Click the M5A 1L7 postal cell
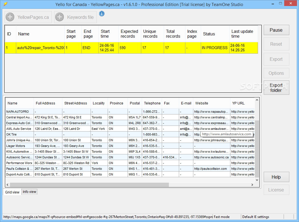This screenshot has width=299, height=222. 135,117
